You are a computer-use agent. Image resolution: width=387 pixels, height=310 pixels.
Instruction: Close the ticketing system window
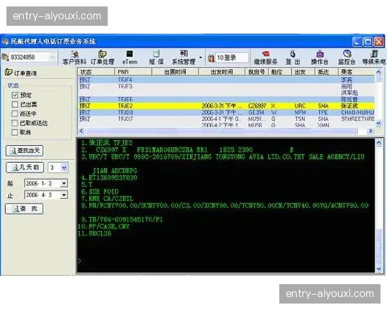pos(379,41)
